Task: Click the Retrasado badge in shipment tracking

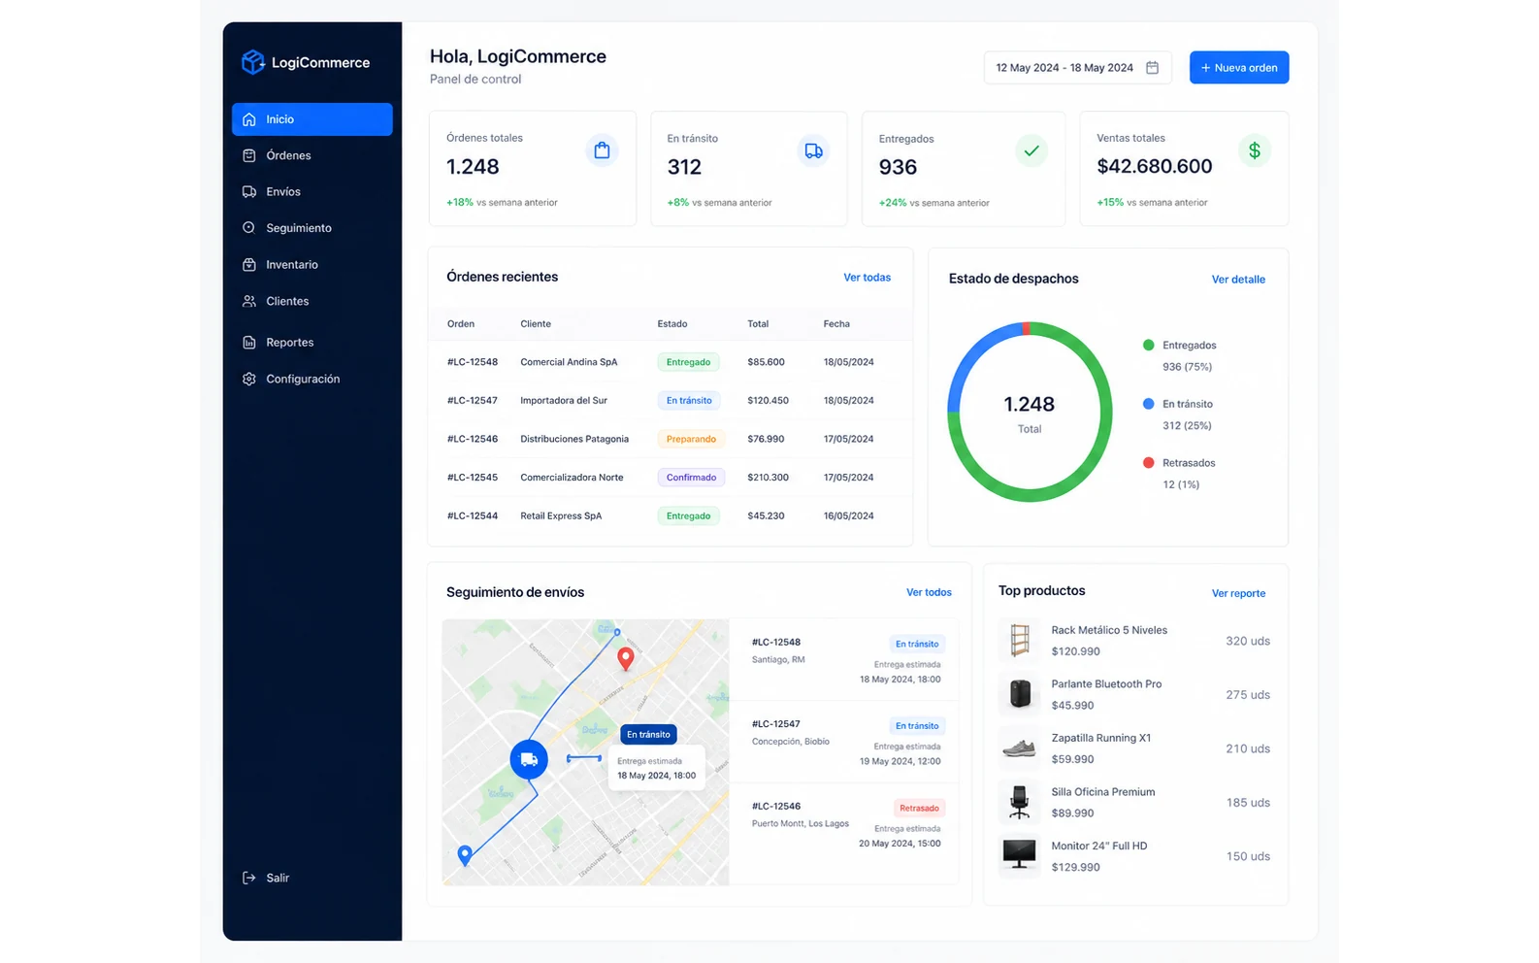Action: pyautogui.click(x=919, y=808)
